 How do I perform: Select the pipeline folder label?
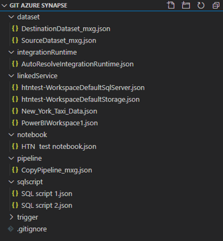click(30, 159)
